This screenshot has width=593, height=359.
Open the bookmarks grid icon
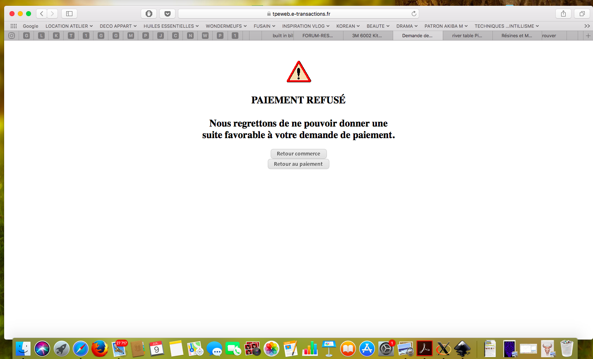point(14,26)
